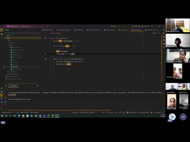Run ThisTest2 using the title bar run icon
This screenshot has width=190, height=142.
[x=120, y=26]
